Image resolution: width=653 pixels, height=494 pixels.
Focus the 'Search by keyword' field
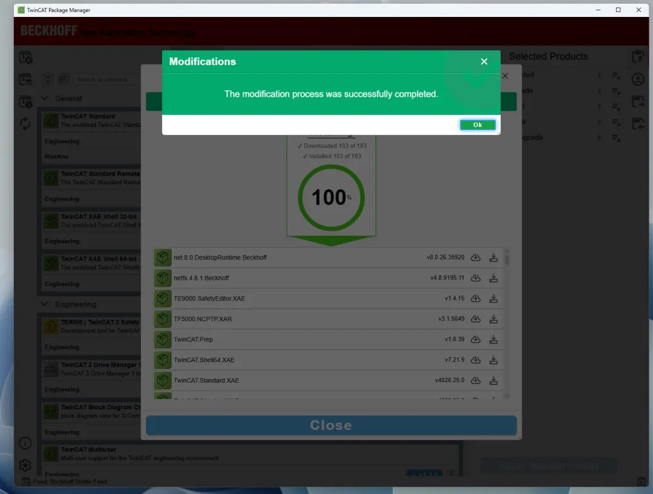(108, 79)
